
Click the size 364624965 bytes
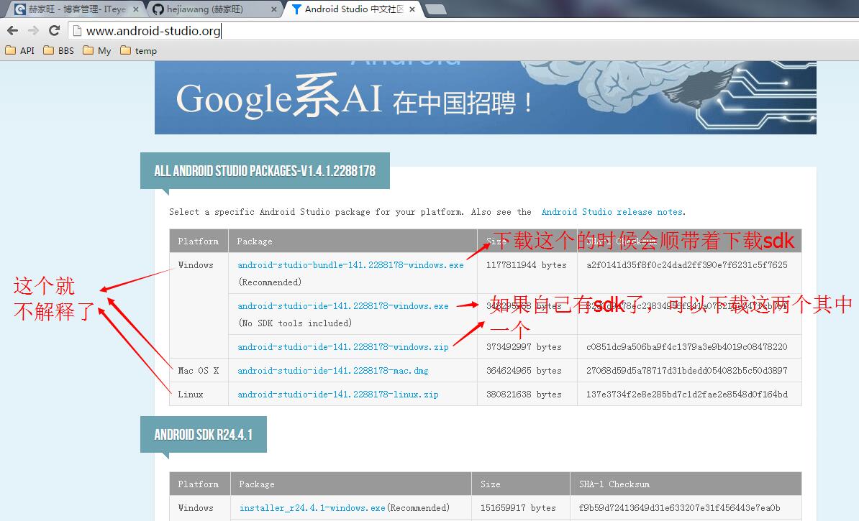point(524,371)
